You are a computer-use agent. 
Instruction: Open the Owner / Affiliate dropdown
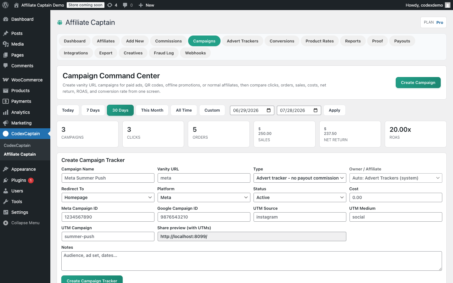click(x=396, y=178)
